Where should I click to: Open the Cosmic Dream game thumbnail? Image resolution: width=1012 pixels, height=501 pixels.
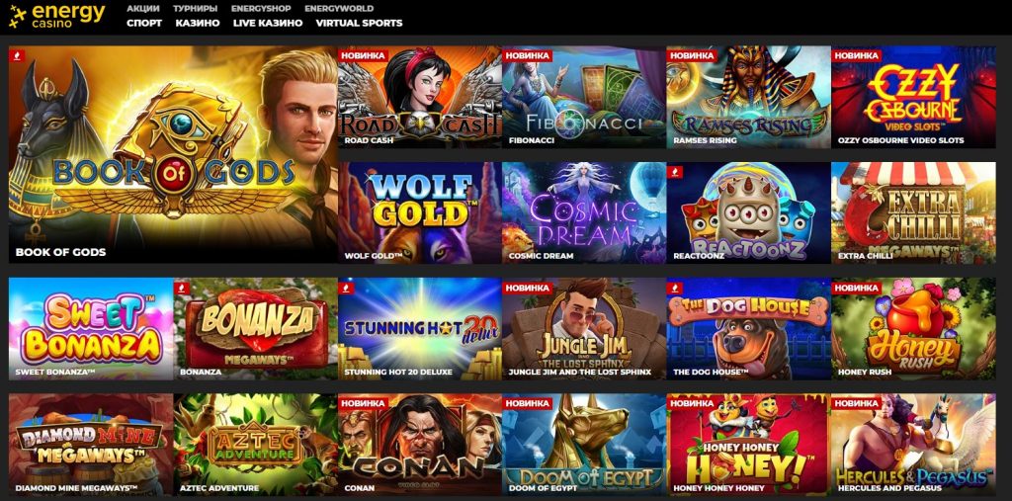click(583, 212)
